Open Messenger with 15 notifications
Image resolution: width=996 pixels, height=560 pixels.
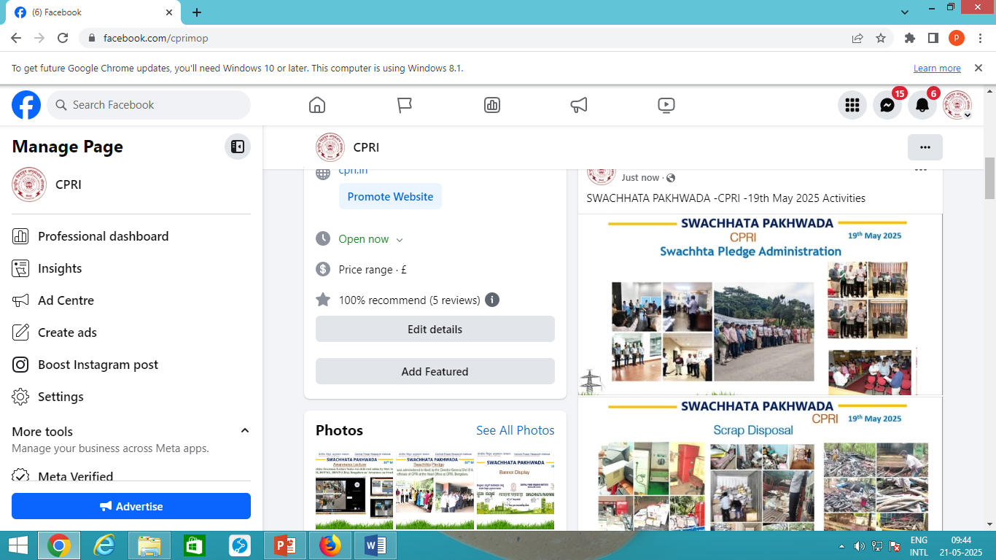point(887,105)
